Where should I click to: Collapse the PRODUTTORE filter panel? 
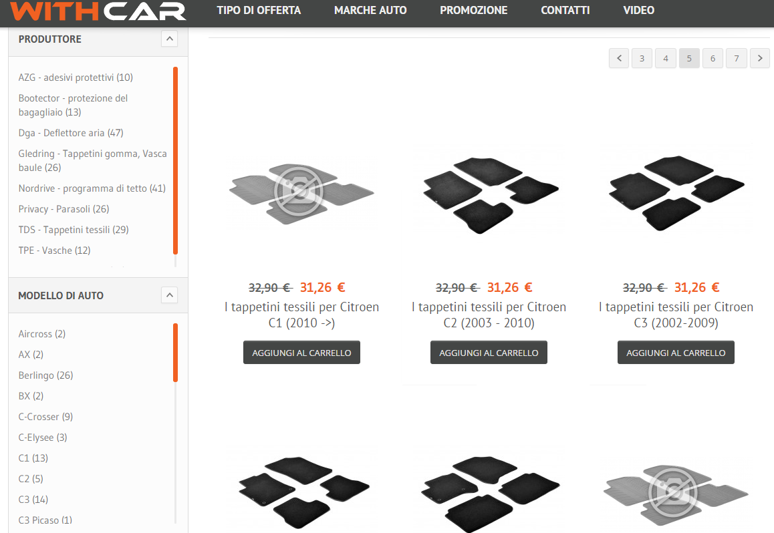tap(169, 39)
